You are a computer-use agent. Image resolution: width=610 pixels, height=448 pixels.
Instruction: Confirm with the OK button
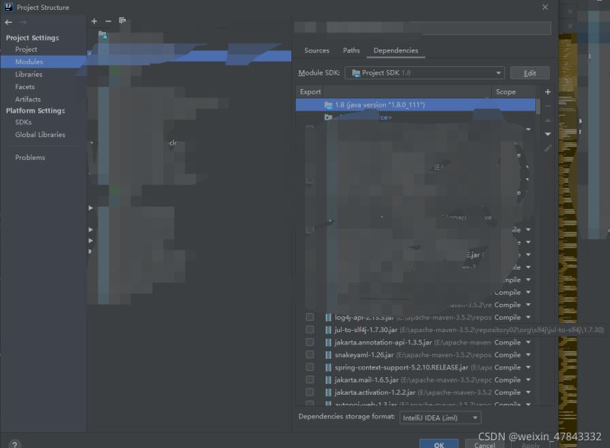click(x=439, y=444)
